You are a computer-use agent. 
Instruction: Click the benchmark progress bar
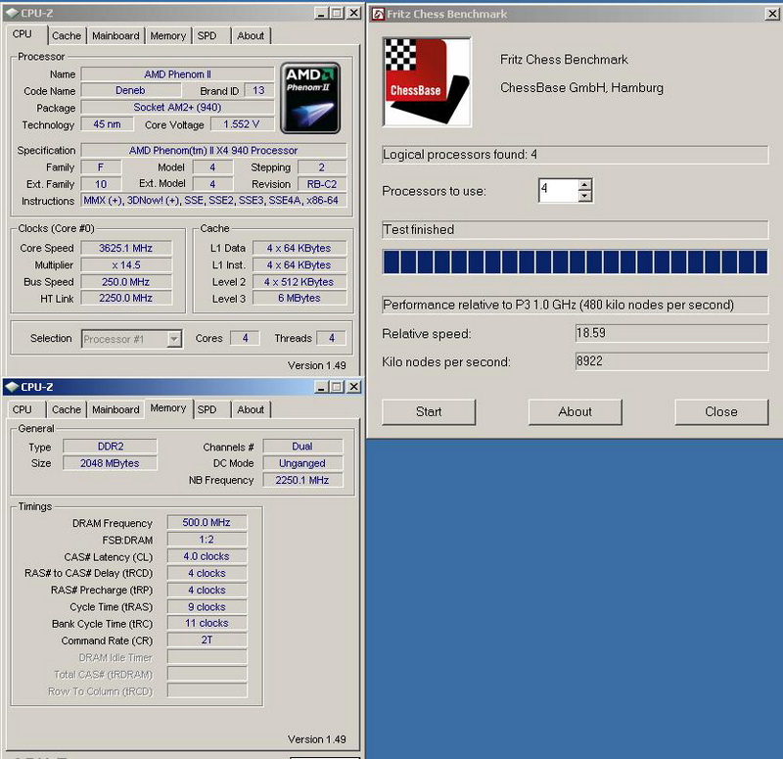pyautogui.click(x=575, y=261)
